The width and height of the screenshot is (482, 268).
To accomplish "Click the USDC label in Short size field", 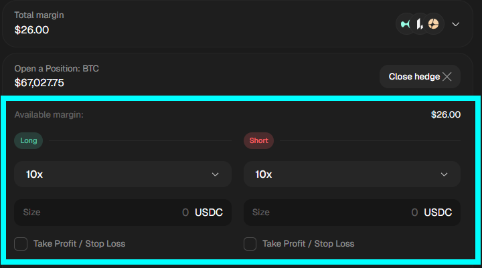I will pos(438,213).
